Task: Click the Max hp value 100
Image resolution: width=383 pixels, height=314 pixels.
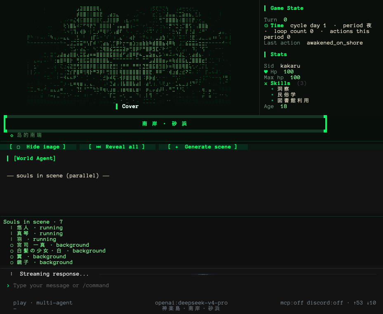Action: pos(295,78)
